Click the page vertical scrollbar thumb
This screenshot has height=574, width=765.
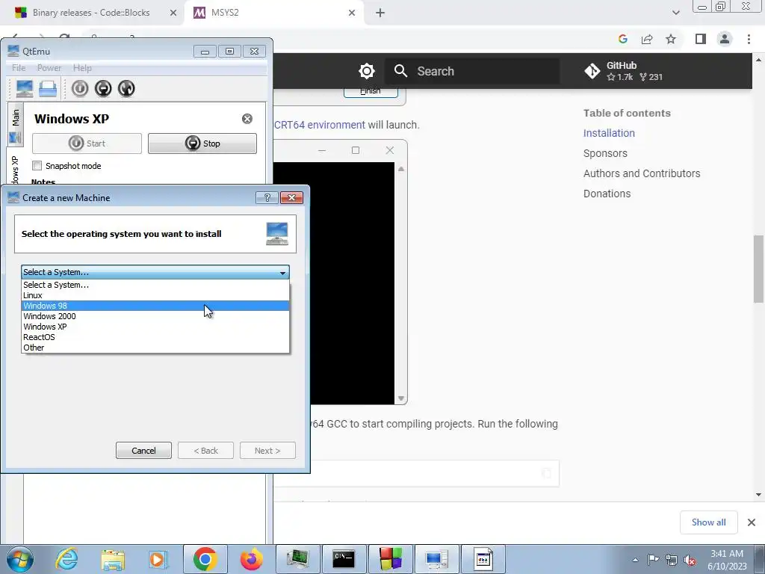click(759, 269)
